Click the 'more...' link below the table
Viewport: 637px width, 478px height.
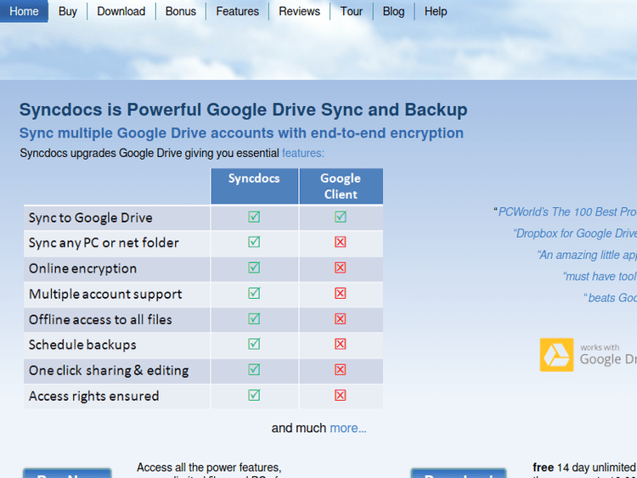(x=348, y=428)
